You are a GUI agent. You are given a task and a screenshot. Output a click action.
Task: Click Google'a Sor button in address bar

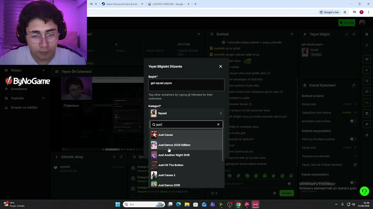click(329, 12)
